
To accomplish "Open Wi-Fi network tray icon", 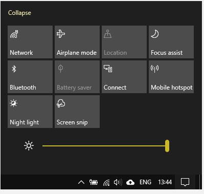I will point(106,183).
